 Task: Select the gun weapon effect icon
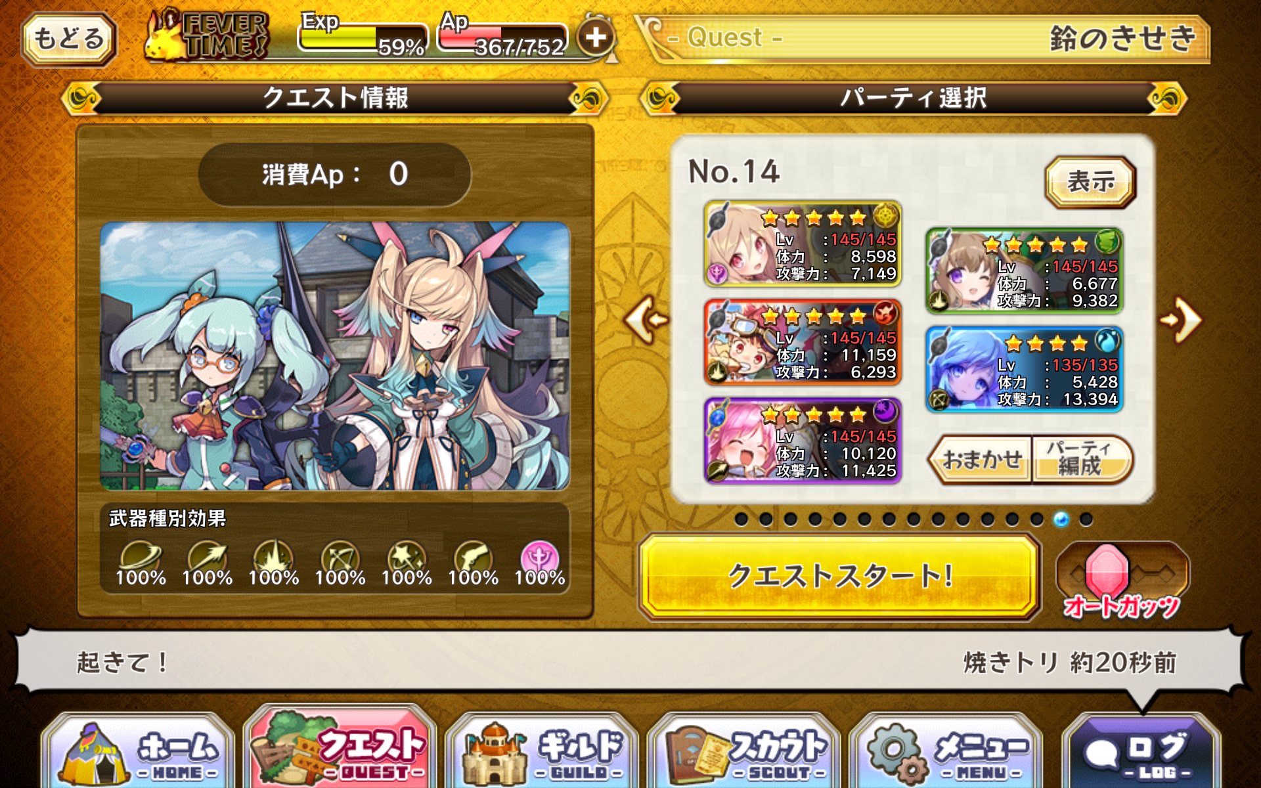point(473,558)
